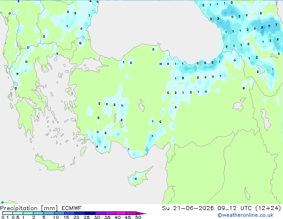Click the island of Crete on the map
Viewport: 283px width, 219px height.
click(50, 164)
